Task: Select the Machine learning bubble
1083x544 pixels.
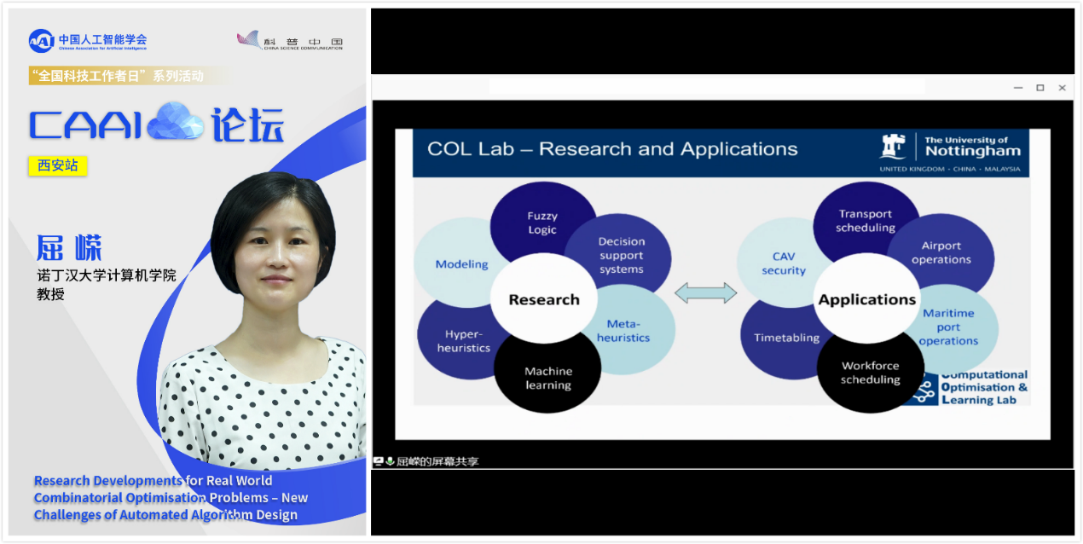Action: tap(548, 375)
